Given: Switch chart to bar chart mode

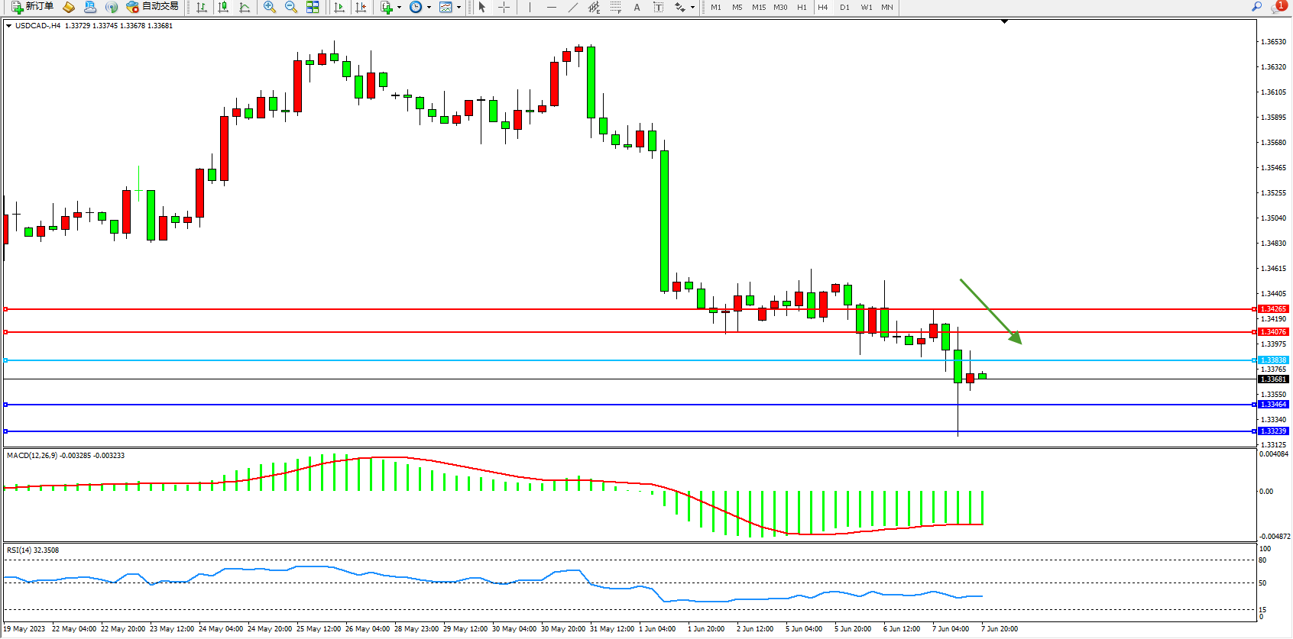Looking at the screenshot, I should (x=202, y=7).
